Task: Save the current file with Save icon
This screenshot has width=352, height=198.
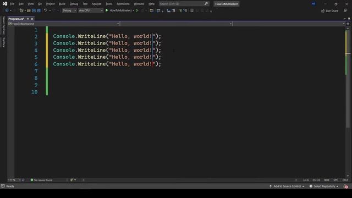Action: [34, 10]
